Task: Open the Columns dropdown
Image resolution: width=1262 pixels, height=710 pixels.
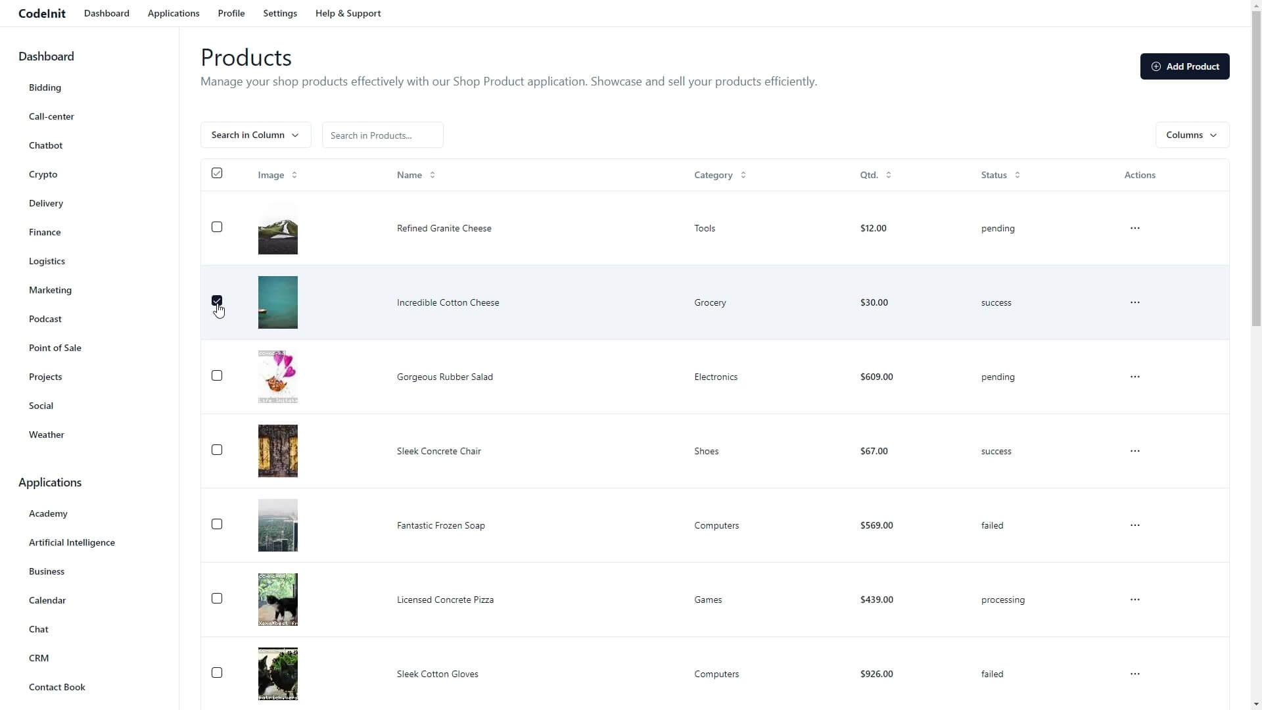Action: point(1192,135)
